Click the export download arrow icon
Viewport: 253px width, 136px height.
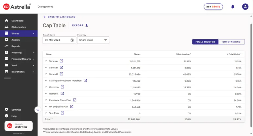pos(87,25)
